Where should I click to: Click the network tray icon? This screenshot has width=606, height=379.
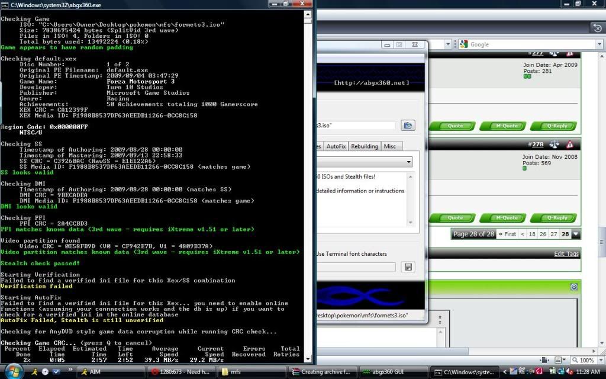click(561, 372)
